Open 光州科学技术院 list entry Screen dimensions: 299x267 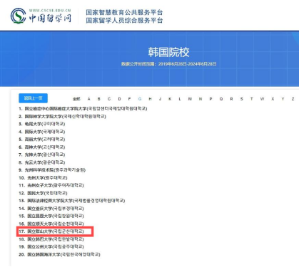point(55,170)
